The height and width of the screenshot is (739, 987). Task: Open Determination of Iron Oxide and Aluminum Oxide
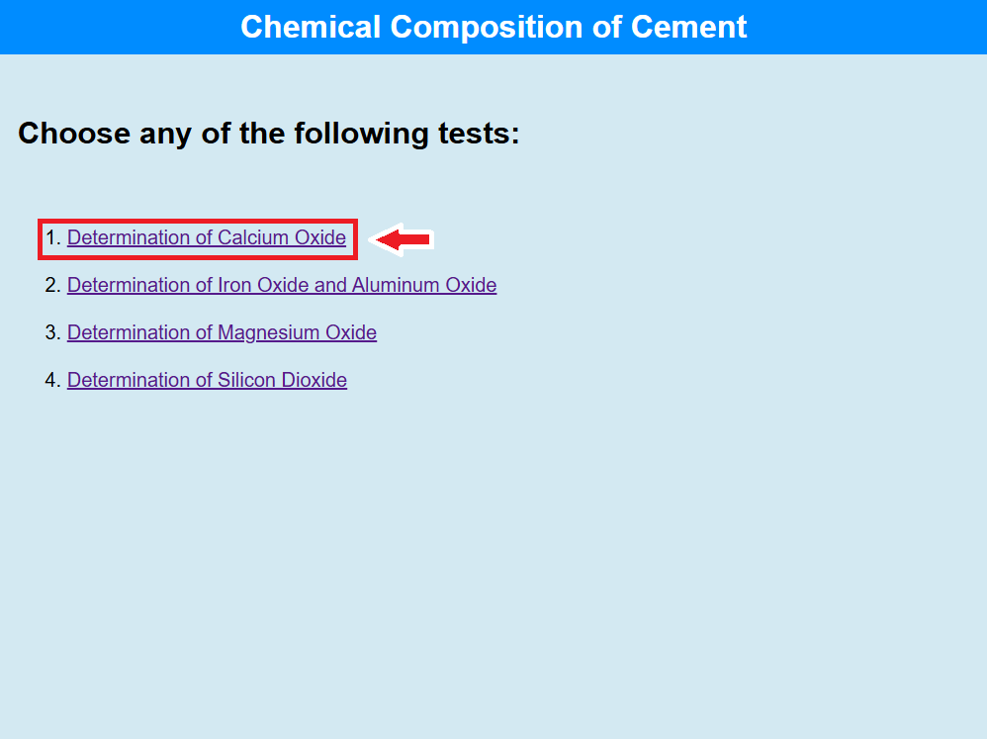[281, 286]
